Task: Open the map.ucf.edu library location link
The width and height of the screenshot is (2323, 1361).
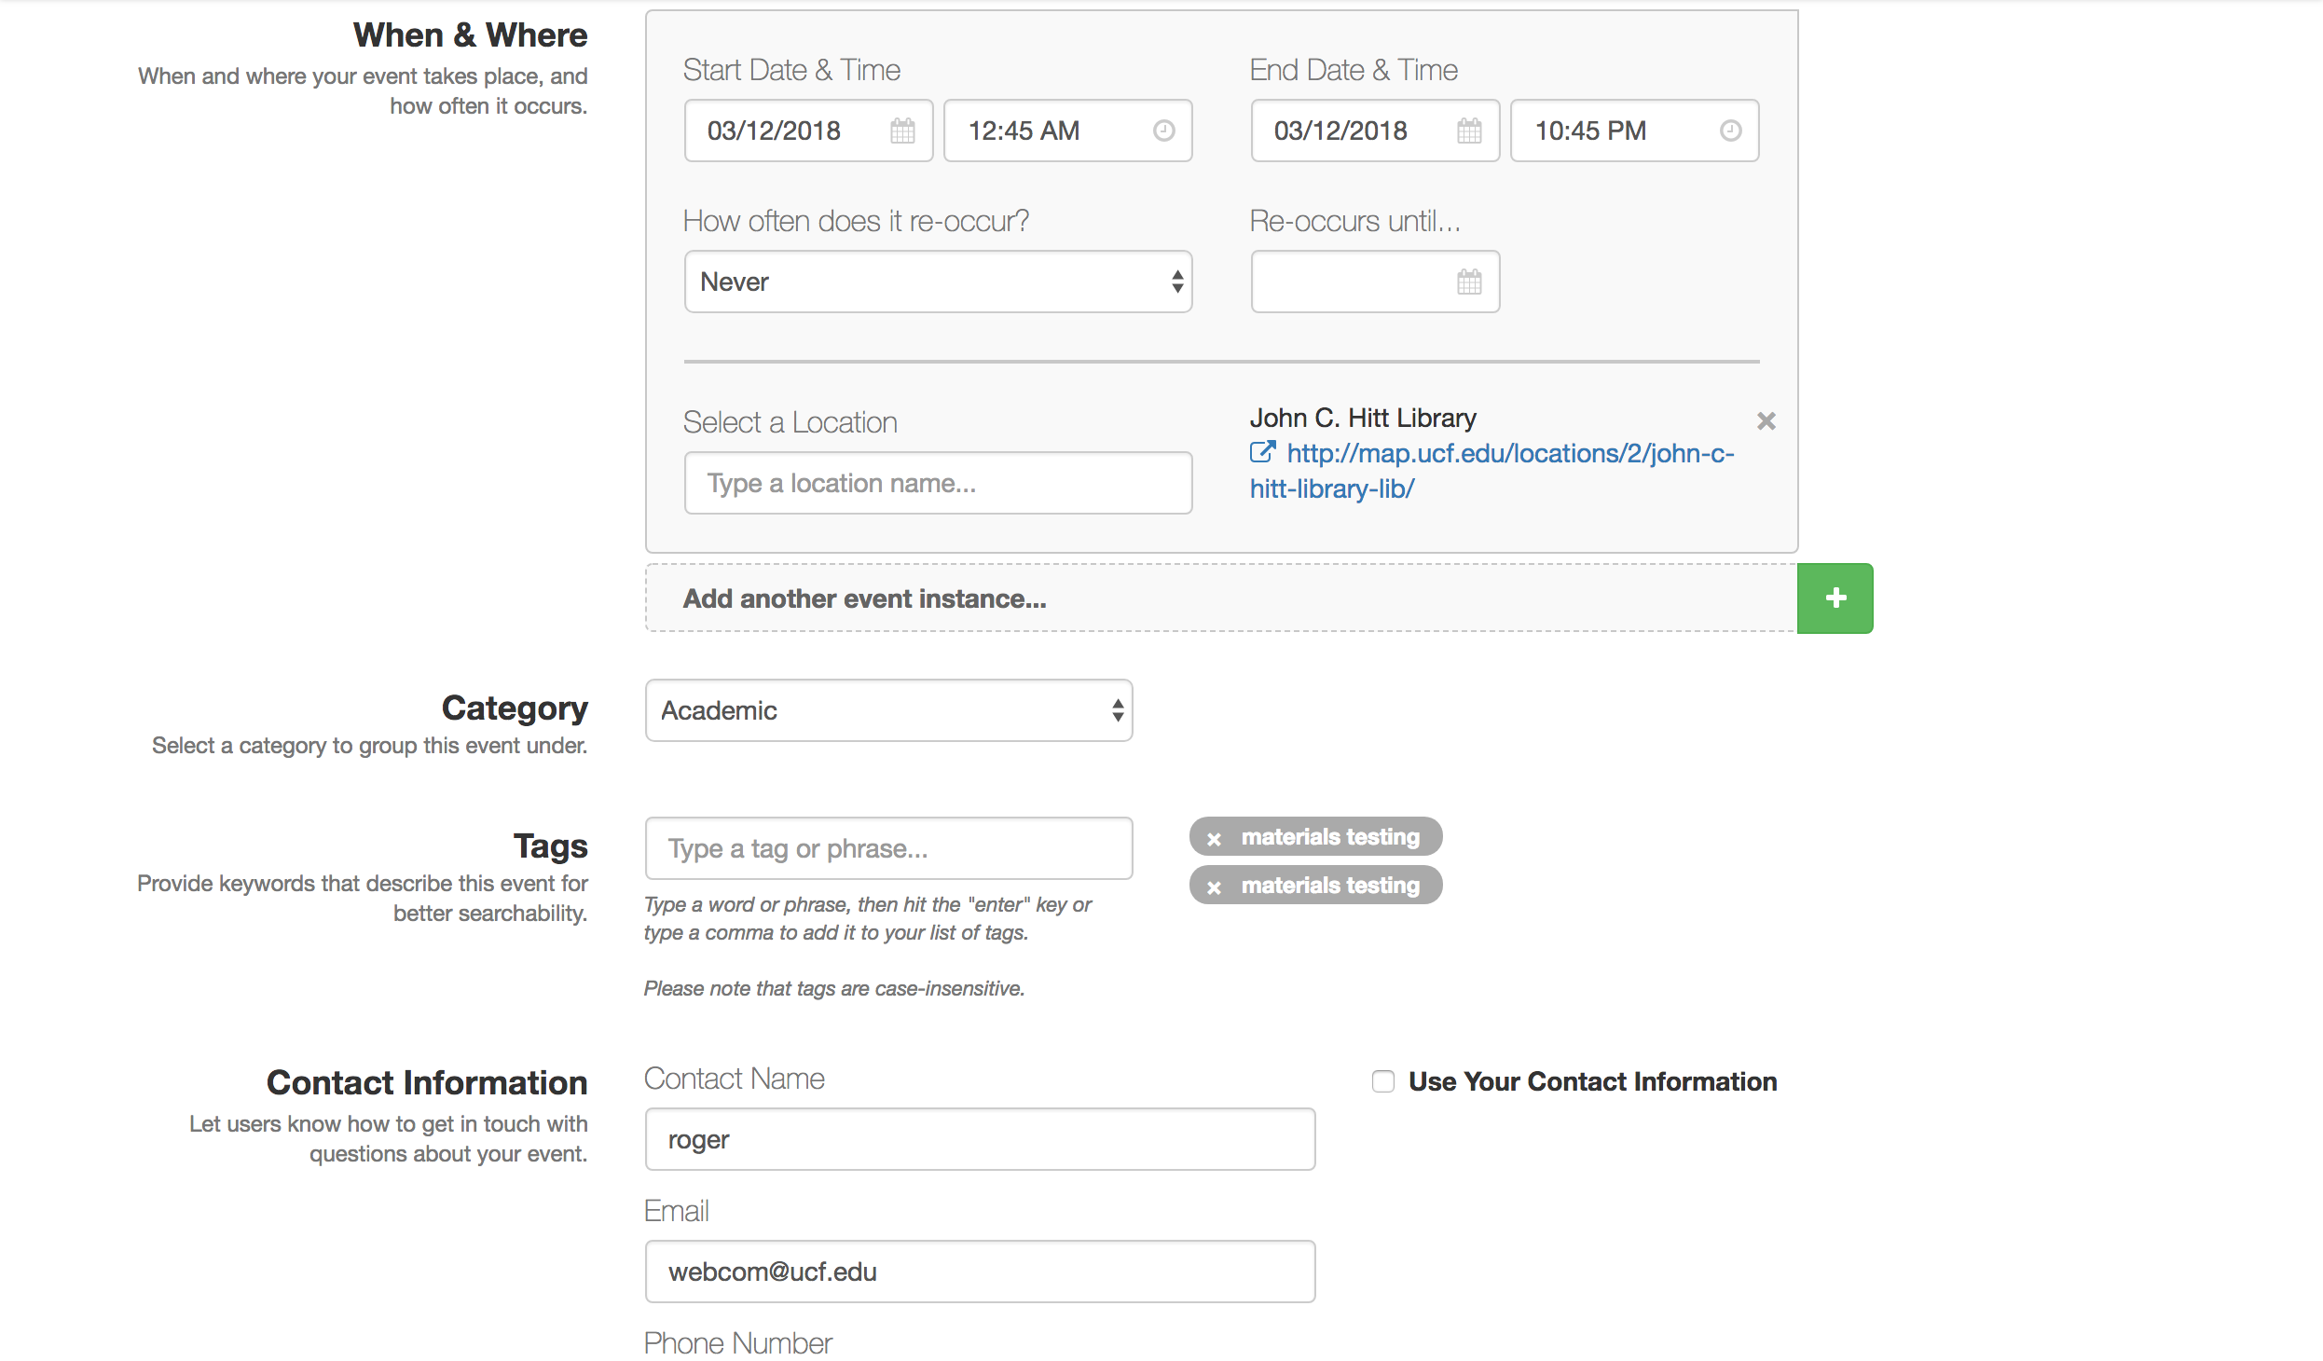Action: (1508, 454)
